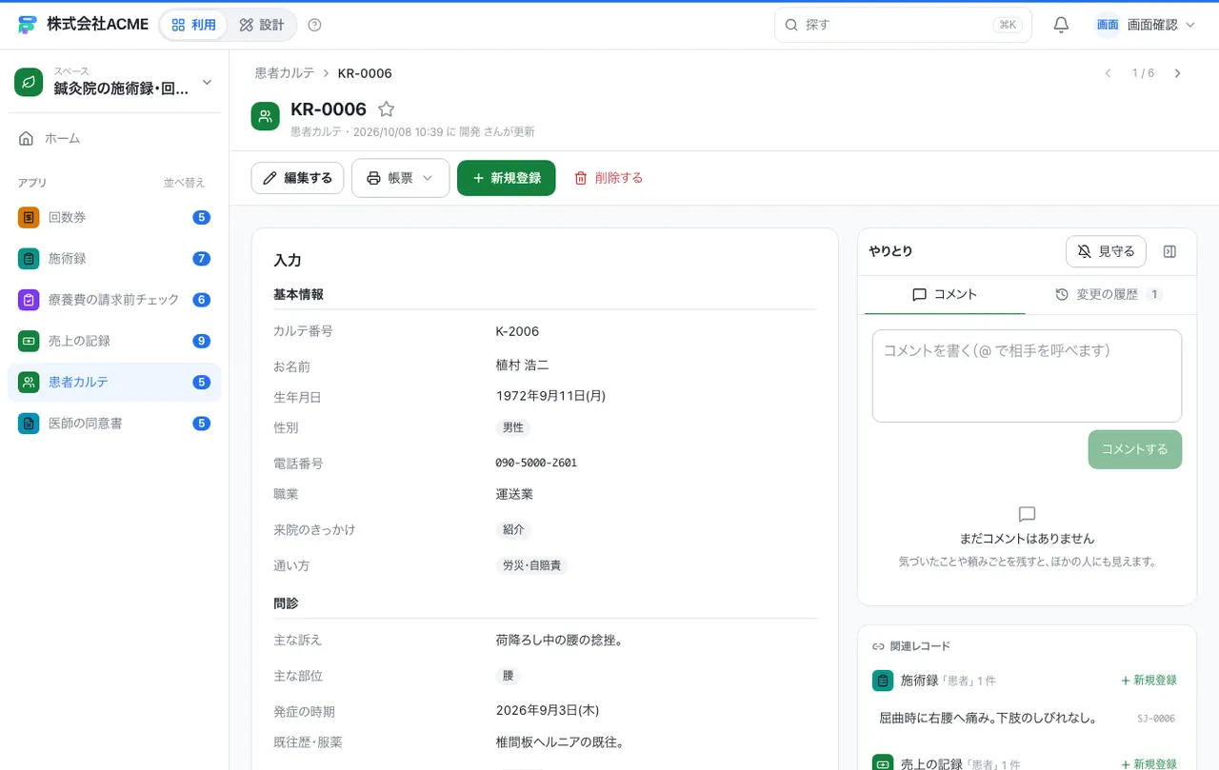
Task: Click the space leaf icon
Action: [x=30, y=83]
